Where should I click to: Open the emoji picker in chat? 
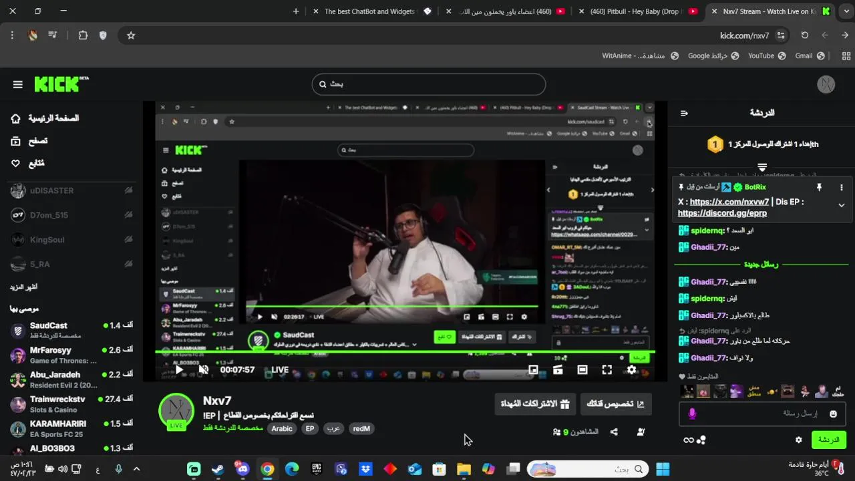[x=833, y=414]
